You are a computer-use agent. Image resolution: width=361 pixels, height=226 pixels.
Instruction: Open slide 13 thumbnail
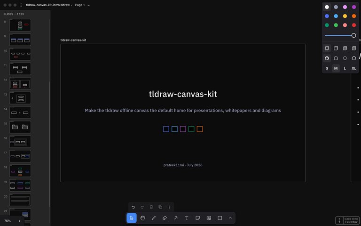pyautogui.click(x=20, y=98)
